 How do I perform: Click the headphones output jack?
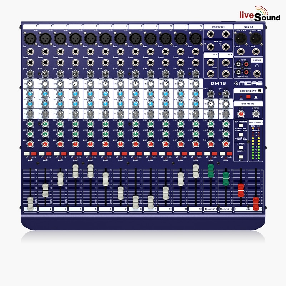pos(257,74)
